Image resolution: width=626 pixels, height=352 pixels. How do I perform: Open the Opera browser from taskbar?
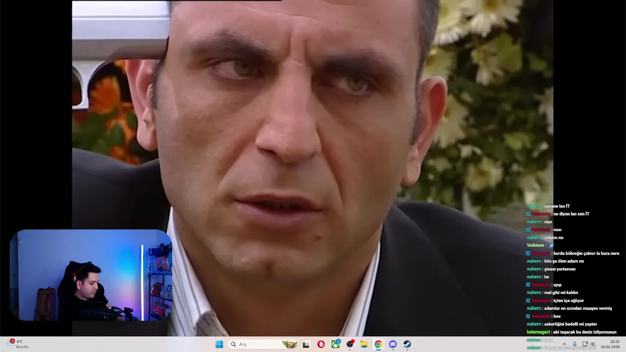(x=321, y=344)
